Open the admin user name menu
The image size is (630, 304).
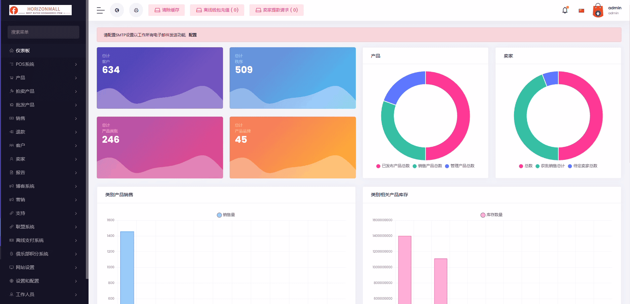click(614, 10)
